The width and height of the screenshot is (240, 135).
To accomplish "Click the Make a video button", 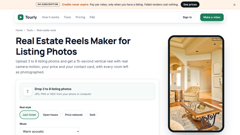I will [x=212, y=17].
